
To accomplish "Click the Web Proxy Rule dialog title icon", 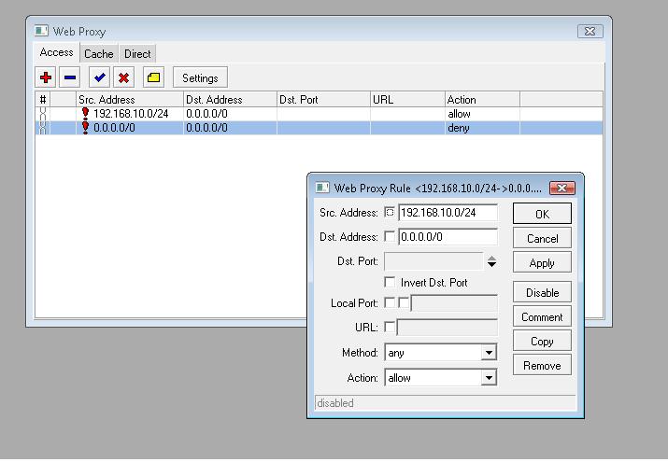I will [x=322, y=188].
